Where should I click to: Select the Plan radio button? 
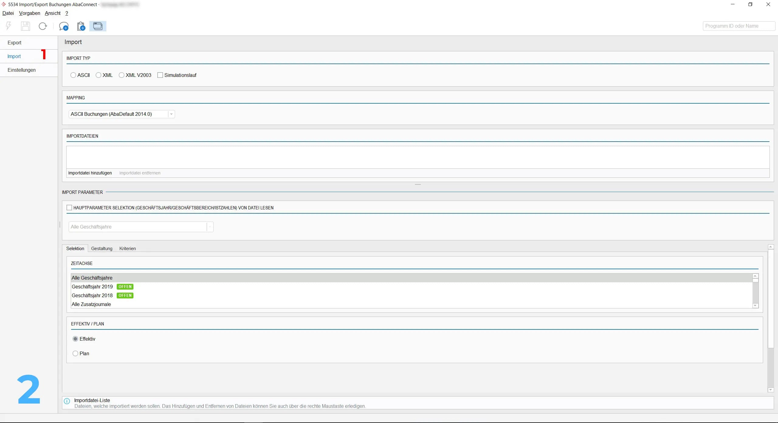tap(75, 353)
